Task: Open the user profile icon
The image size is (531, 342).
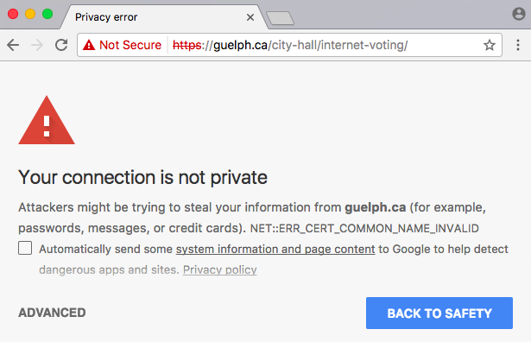Action: coord(518,14)
